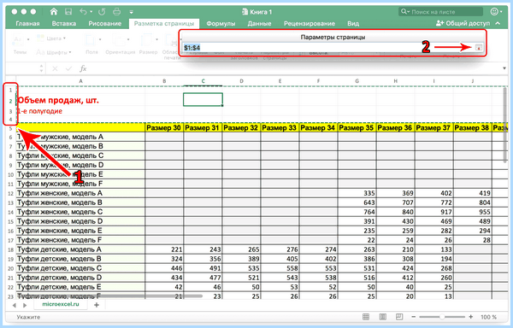513x328 pixels.
Task: Click cell with value 221
Action: pos(164,249)
